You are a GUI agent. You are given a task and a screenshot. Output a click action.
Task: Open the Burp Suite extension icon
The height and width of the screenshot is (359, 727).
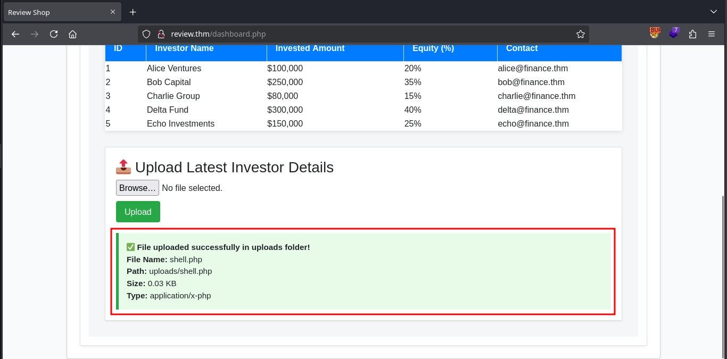[655, 33]
